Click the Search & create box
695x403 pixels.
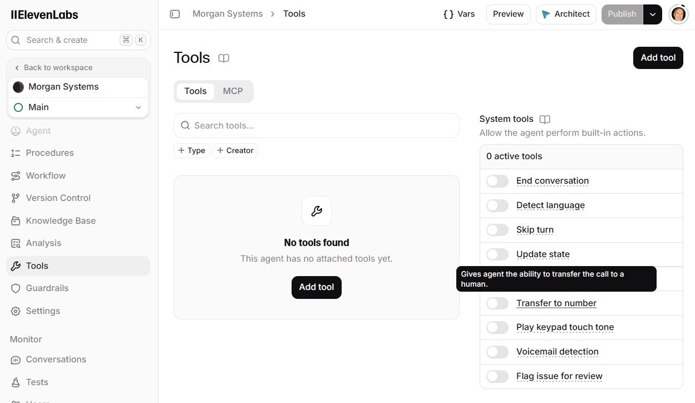pos(78,40)
